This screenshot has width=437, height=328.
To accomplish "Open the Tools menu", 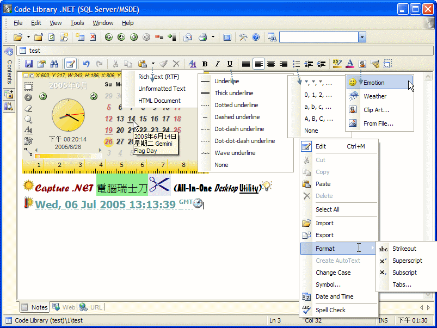I will pyautogui.click(x=77, y=23).
